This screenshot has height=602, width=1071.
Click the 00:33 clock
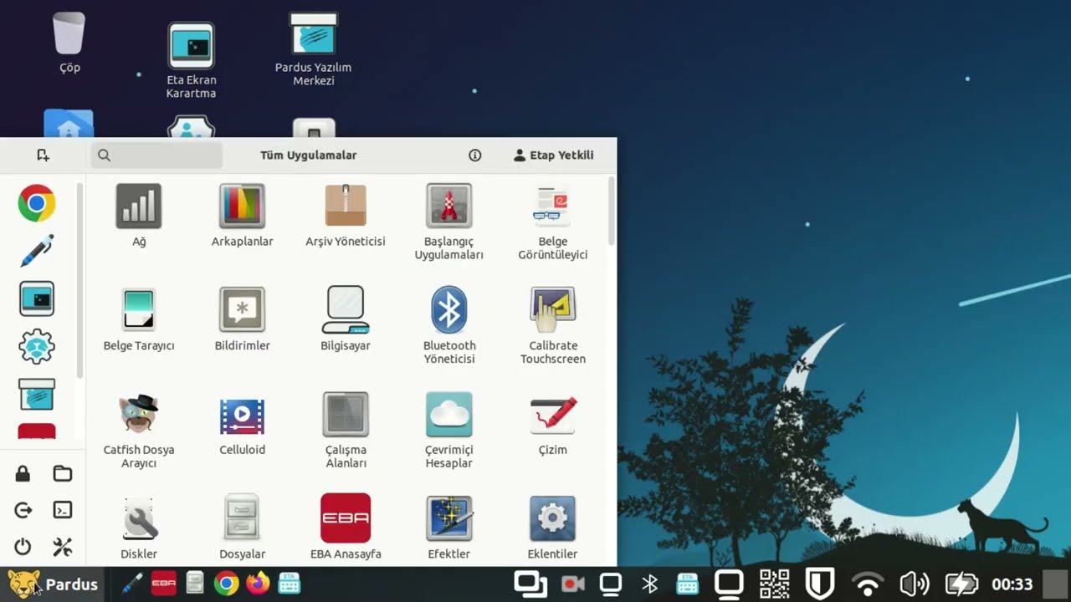(x=1012, y=584)
